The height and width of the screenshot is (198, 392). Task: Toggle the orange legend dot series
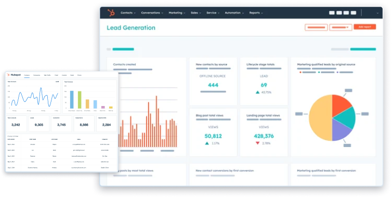pos(300,73)
